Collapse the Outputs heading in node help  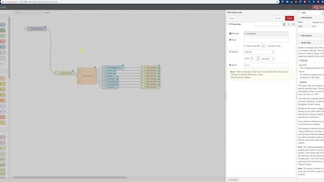(x=303, y=61)
